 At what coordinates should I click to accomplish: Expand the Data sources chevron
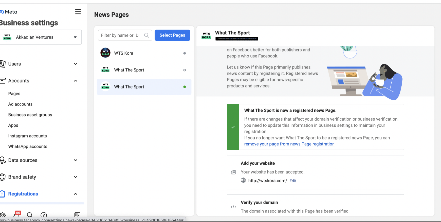pos(76,160)
